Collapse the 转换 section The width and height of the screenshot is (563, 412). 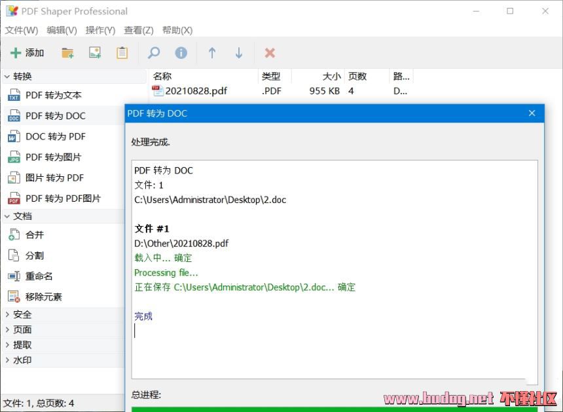point(7,77)
